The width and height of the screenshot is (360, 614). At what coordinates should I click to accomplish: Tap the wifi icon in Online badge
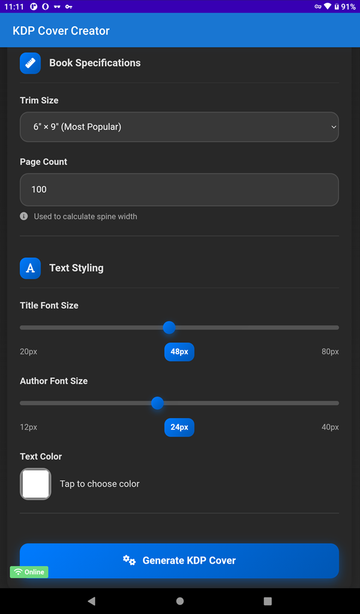click(x=18, y=572)
